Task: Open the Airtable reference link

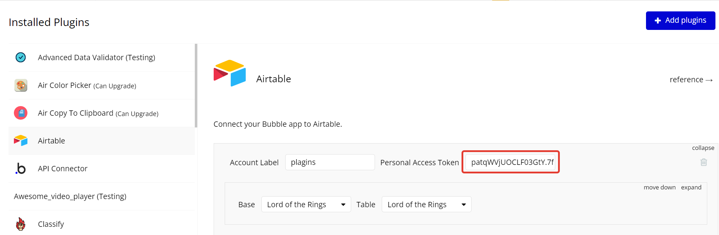Action: point(691,80)
